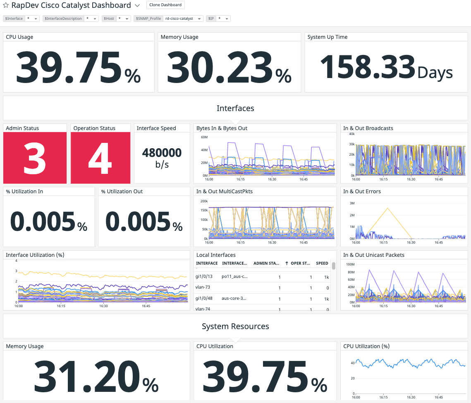
Task: Click the System Resources group header
Action: 236,326
